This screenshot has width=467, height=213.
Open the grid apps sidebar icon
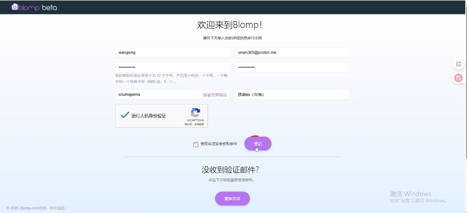pyautogui.click(x=458, y=64)
